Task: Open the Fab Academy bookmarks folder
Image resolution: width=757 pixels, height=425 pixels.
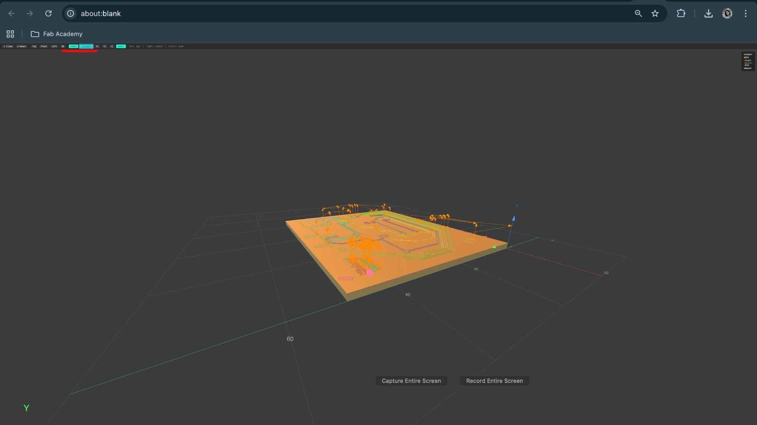Action: 57,34
